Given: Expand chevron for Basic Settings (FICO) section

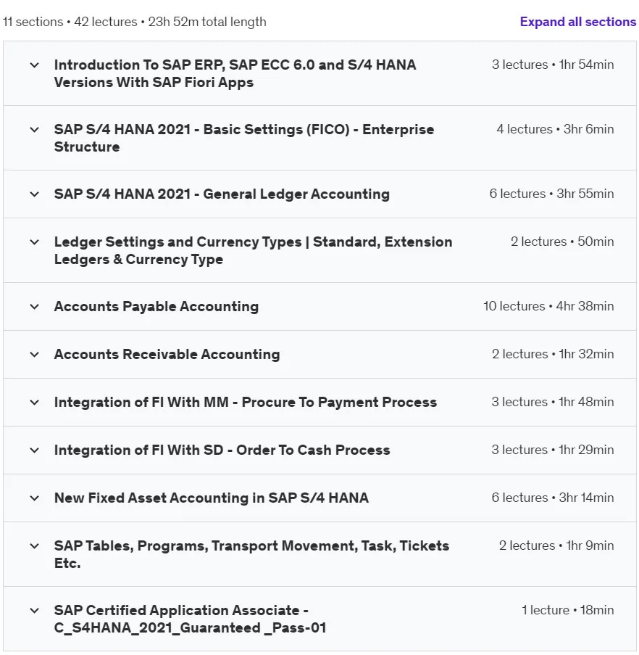Looking at the screenshot, I should coord(35,130).
